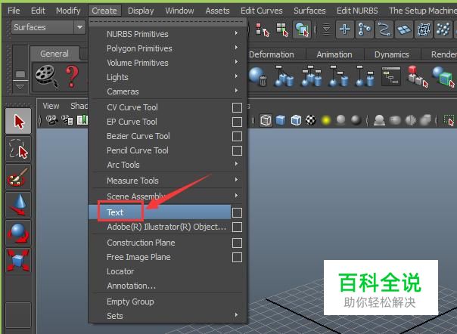
Task: Click the shelf menu down-arrow button
Action: 20,87
